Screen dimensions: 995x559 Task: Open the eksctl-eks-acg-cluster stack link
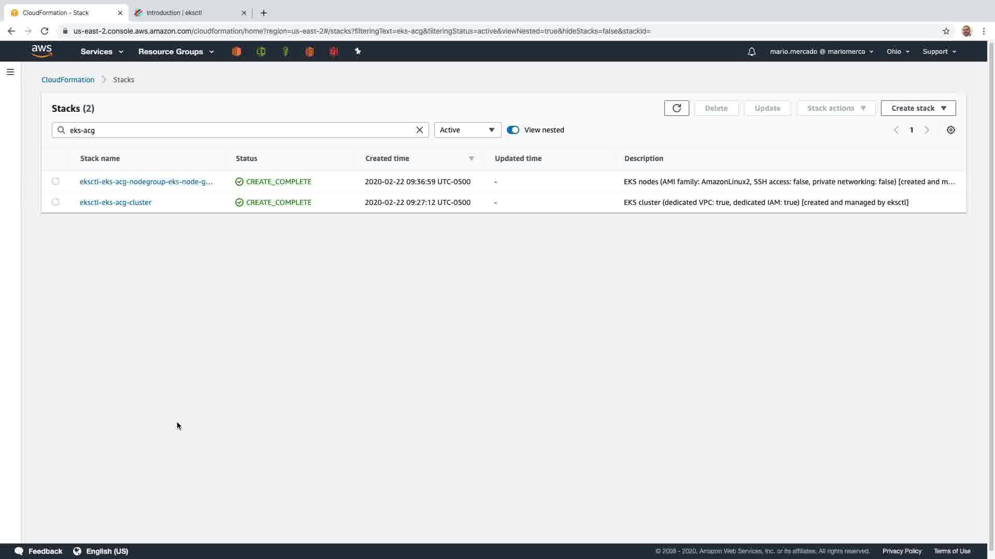point(116,202)
